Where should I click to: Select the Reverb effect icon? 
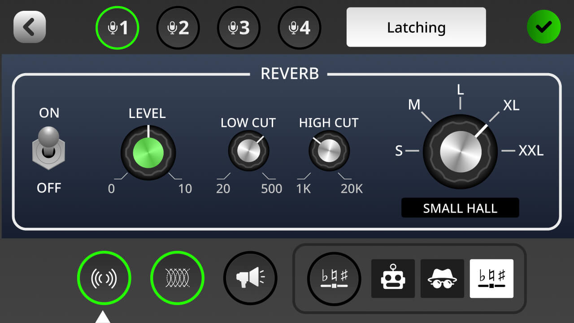pyautogui.click(x=104, y=278)
